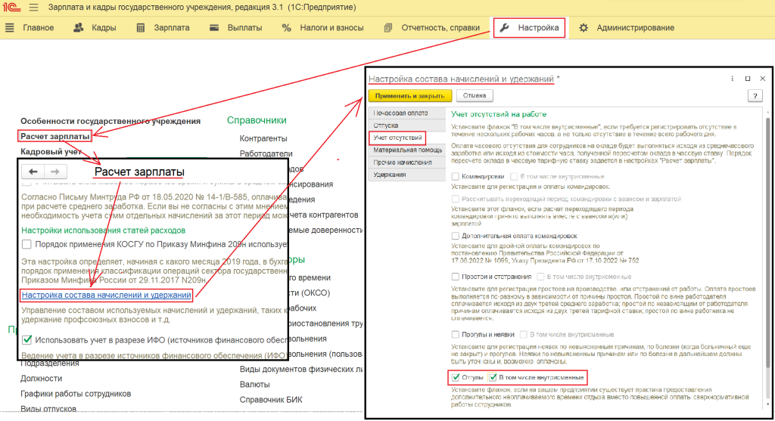
Task: Open the Должности list
Action: (x=41, y=379)
